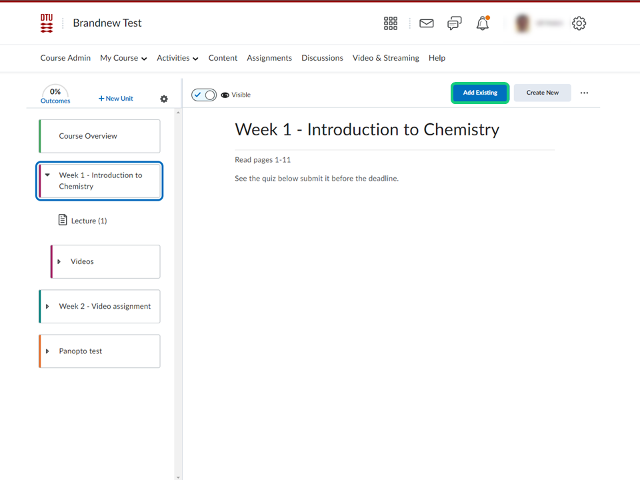Open admin tools gear icon in header

coord(579,23)
